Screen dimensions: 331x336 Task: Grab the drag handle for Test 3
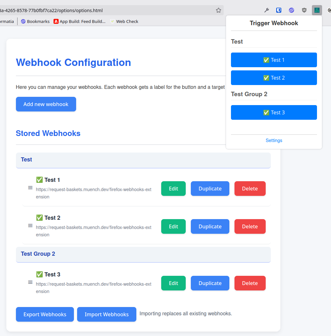31,282
